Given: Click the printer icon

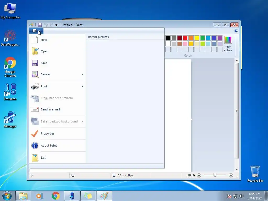Looking at the screenshot, I should (x=35, y=86).
